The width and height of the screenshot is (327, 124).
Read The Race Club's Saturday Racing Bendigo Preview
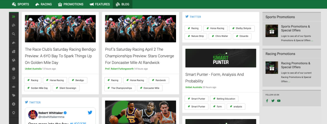point(60,56)
